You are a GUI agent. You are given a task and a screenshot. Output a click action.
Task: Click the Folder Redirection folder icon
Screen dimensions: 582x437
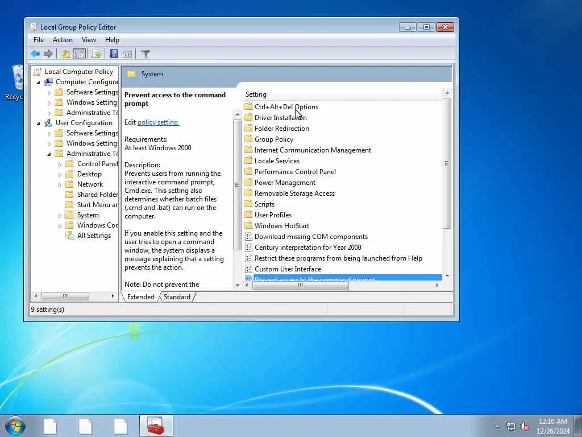tap(248, 128)
